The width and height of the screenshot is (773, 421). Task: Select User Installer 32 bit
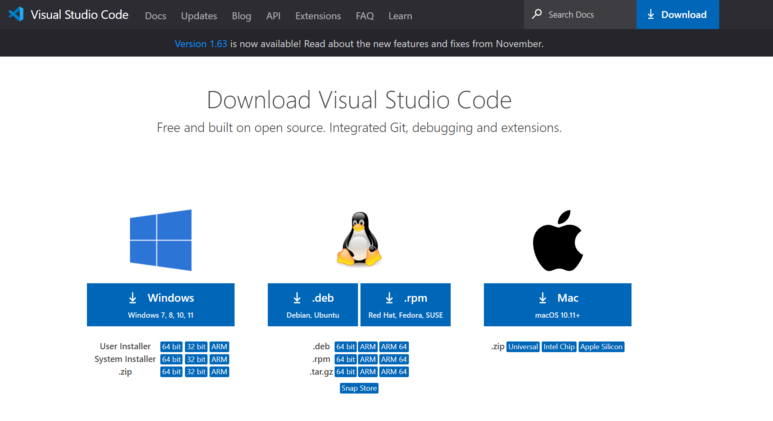[x=196, y=347]
